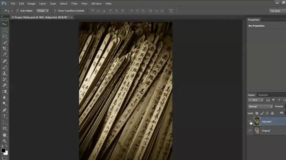Image resolution: width=286 pixels, height=160 pixels.
Task: Select the Blur tool
Action: pos(4,97)
